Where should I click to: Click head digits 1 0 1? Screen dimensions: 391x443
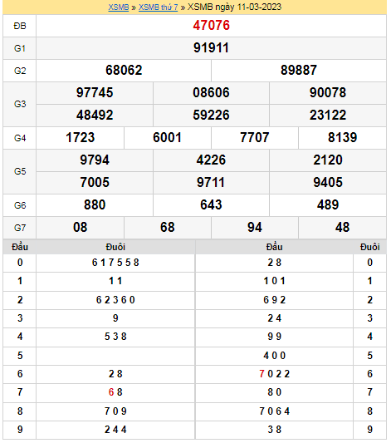click(x=274, y=281)
